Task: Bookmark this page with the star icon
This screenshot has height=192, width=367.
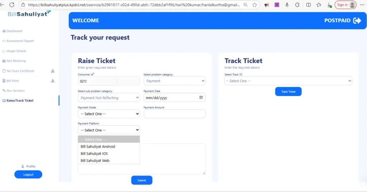Action: [x=254, y=5]
